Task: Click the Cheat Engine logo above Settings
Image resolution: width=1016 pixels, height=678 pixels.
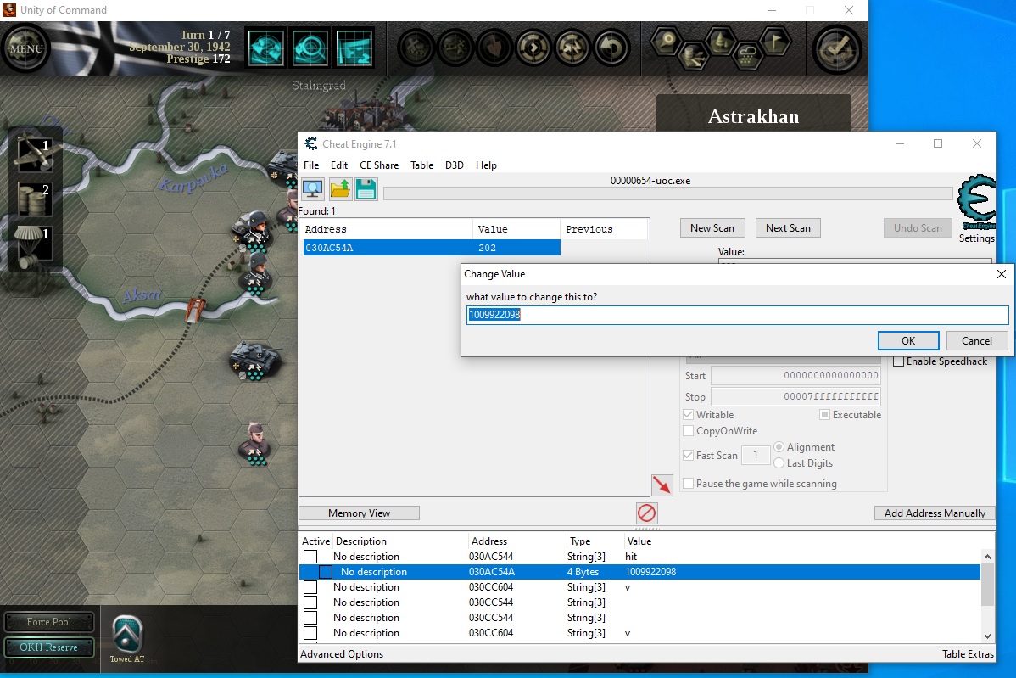Action: 975,202
